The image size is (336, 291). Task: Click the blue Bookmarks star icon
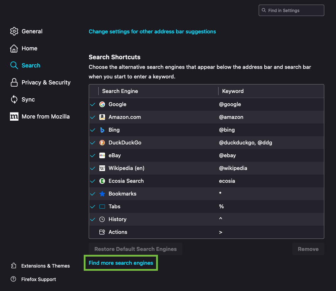102,194
